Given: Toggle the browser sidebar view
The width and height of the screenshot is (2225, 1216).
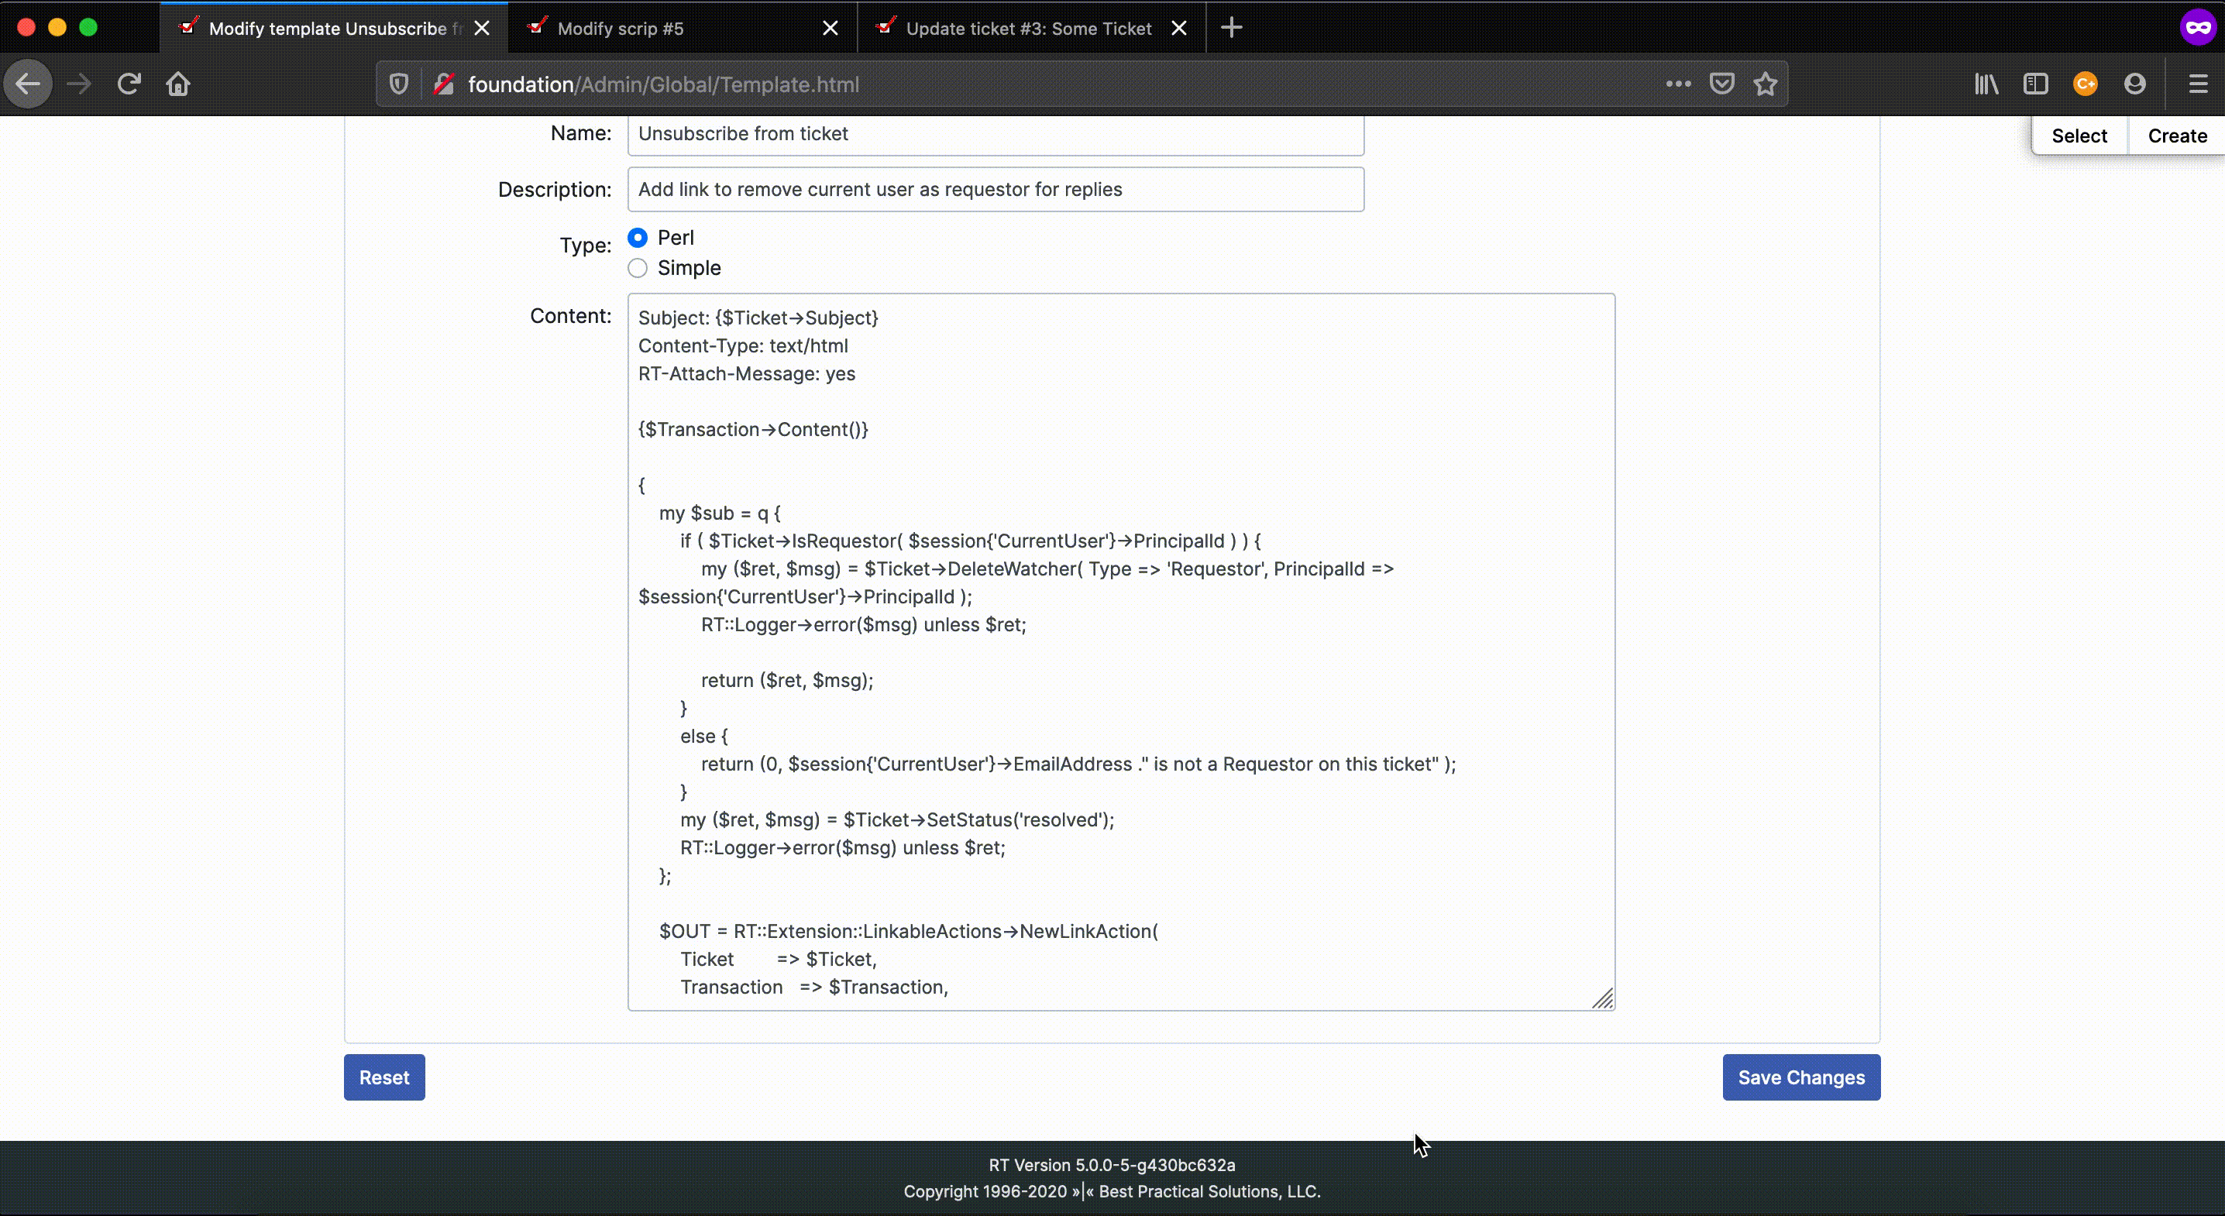Looking at the screenshot, I should click(2035, 84).
